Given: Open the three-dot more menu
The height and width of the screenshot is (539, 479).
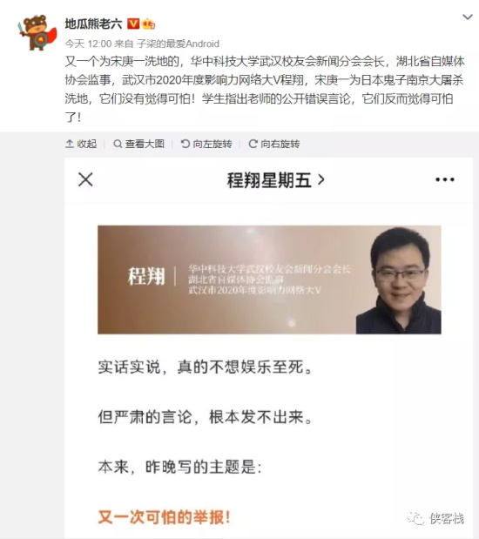Looking at the screenshot, I should point(445,179).
